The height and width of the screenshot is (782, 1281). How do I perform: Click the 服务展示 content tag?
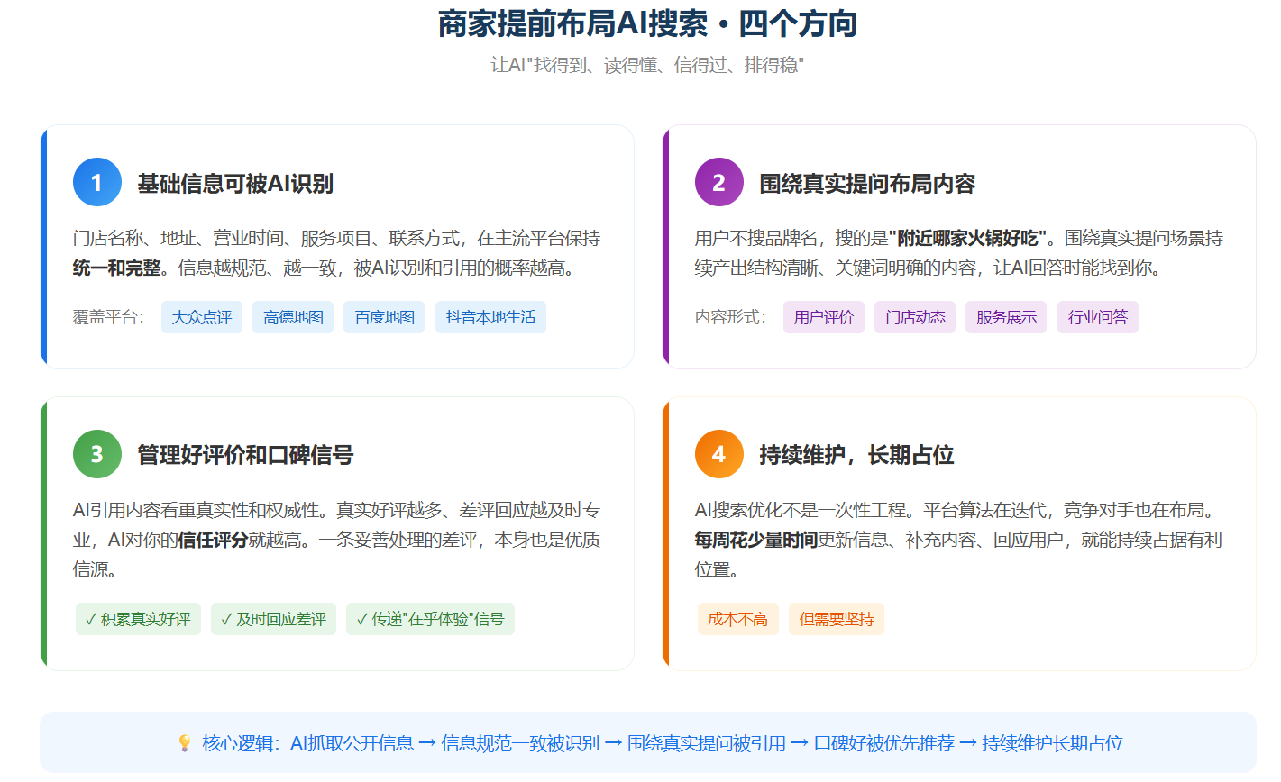click(x=1006, y=317)
